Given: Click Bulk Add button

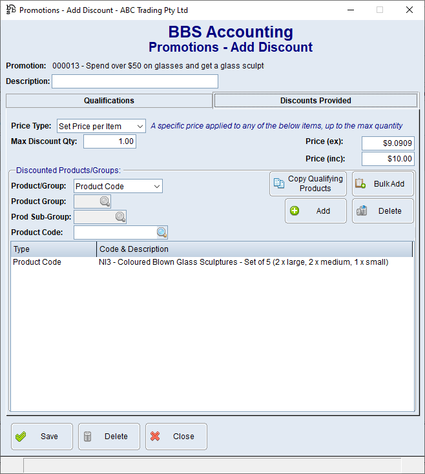Looking at the screenshot, I should pyautogui.click(x=382, y=184).
